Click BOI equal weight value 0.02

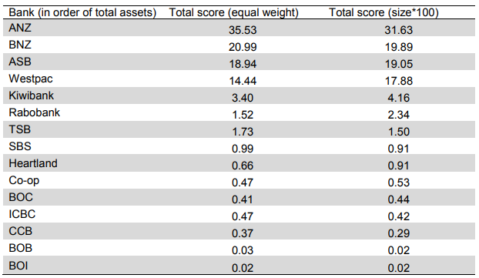(243, 268)
